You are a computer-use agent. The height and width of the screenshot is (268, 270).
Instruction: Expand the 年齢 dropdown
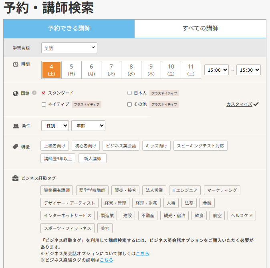pyautogui.click(x=88, y=126)
